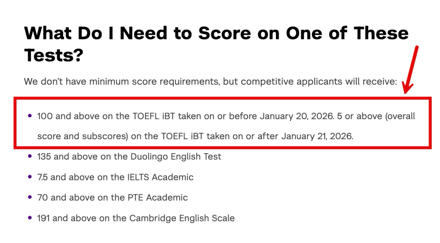Click the score "7.5" in the IELTS line
The height and width of the screenshot is (243, 440).
point(42,177)
